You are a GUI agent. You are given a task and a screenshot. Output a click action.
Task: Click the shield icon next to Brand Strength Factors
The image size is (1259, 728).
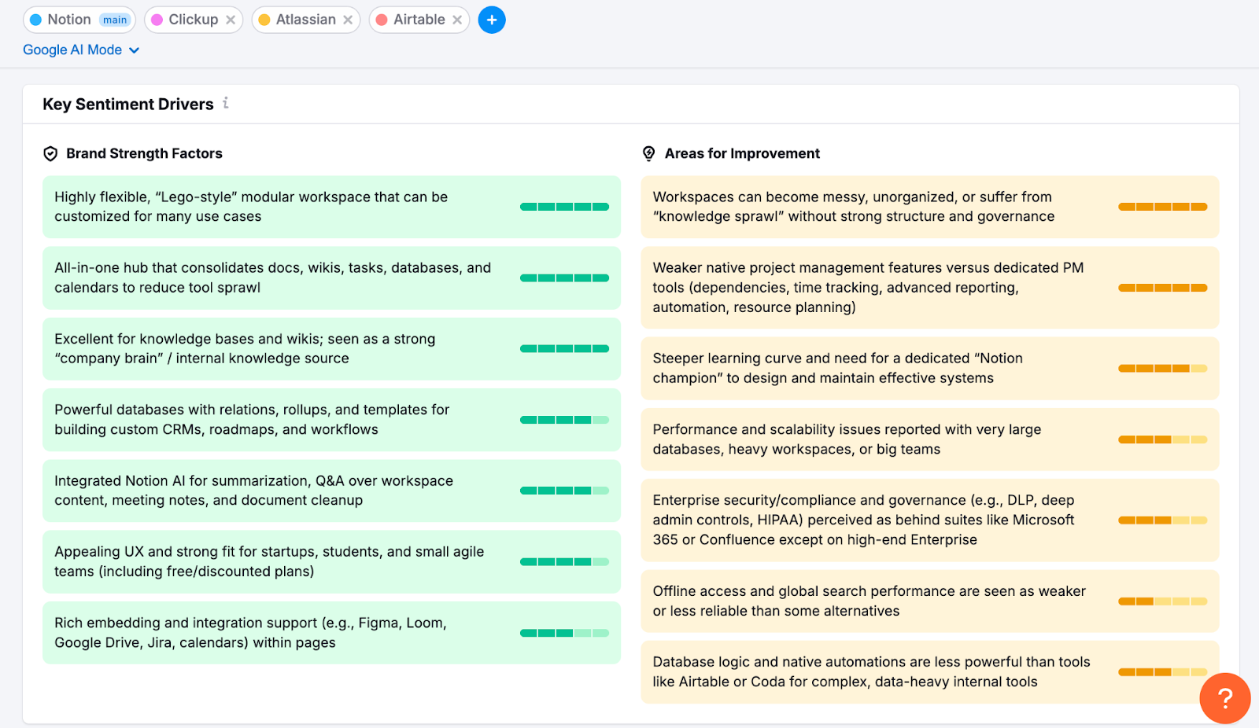click(50, 153)
